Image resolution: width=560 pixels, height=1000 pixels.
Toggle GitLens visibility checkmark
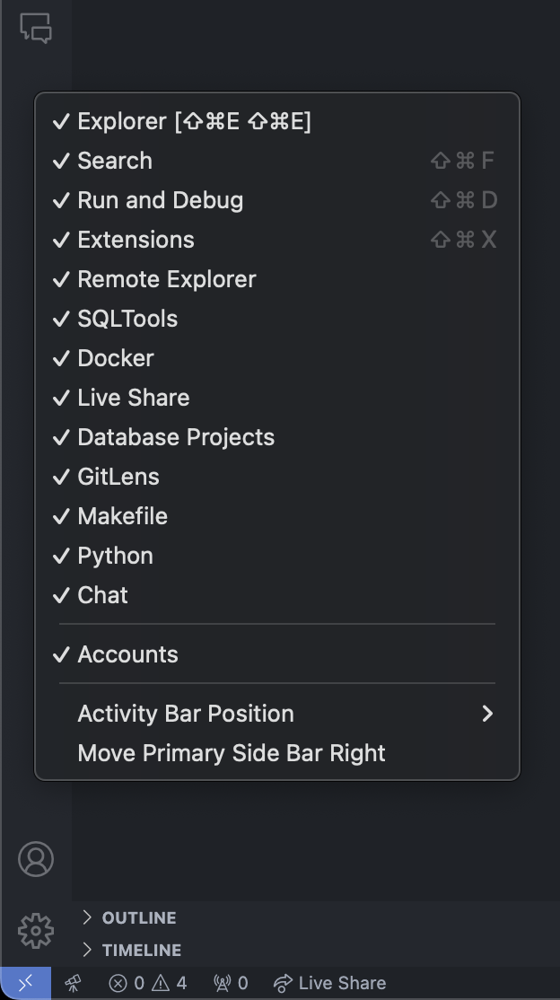[x=277, y=477]
